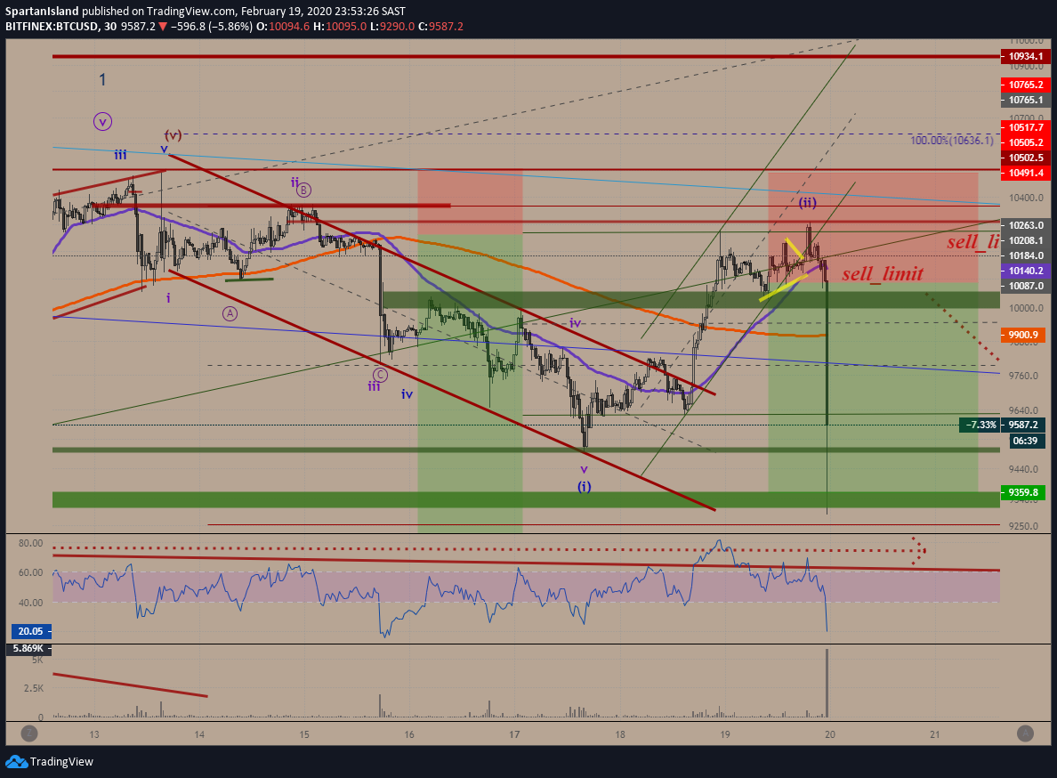
Task: Select the 10491.4 price label
Action: (x=1025, y=174)
